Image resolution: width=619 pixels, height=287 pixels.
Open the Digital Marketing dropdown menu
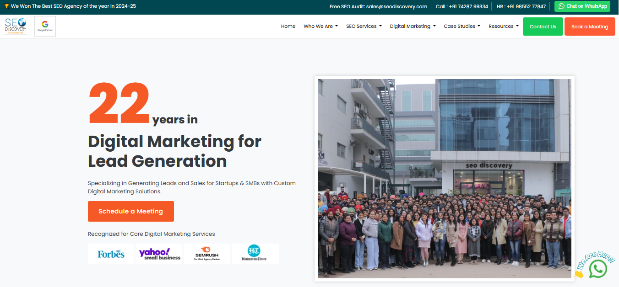pyautogui.click(x=413, y=27)
